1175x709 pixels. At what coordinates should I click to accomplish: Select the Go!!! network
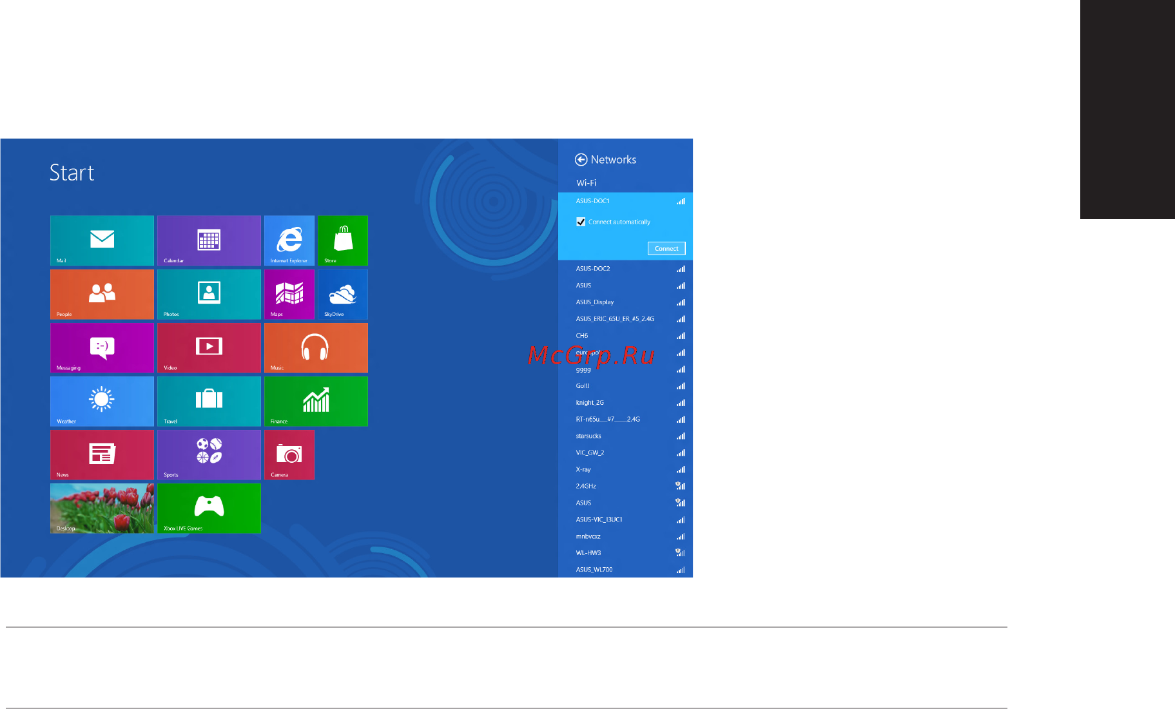point(625,386)
